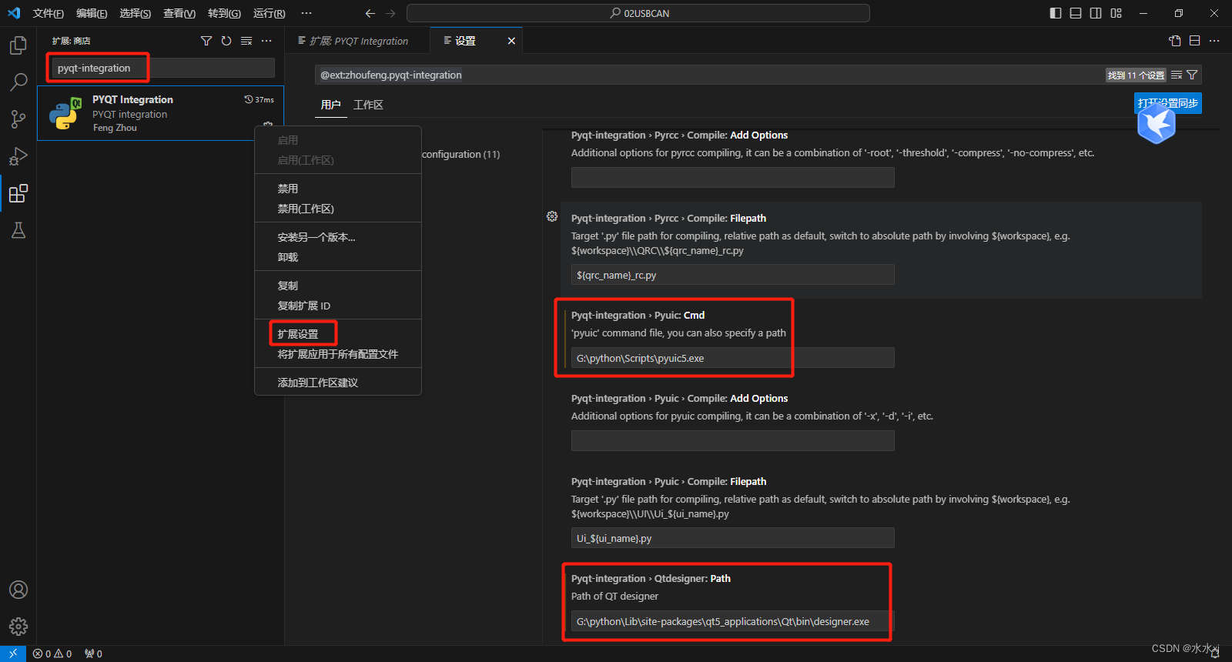The width and height of the screenshot is (1232, 662).
Task: Choose 复制扩展 ID menu entry
Action: coord(338,306)
